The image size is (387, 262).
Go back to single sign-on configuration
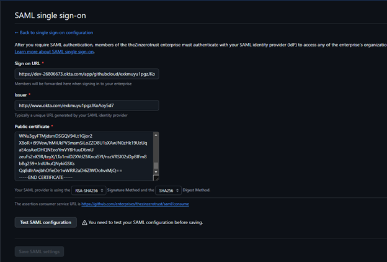point(54,33)
